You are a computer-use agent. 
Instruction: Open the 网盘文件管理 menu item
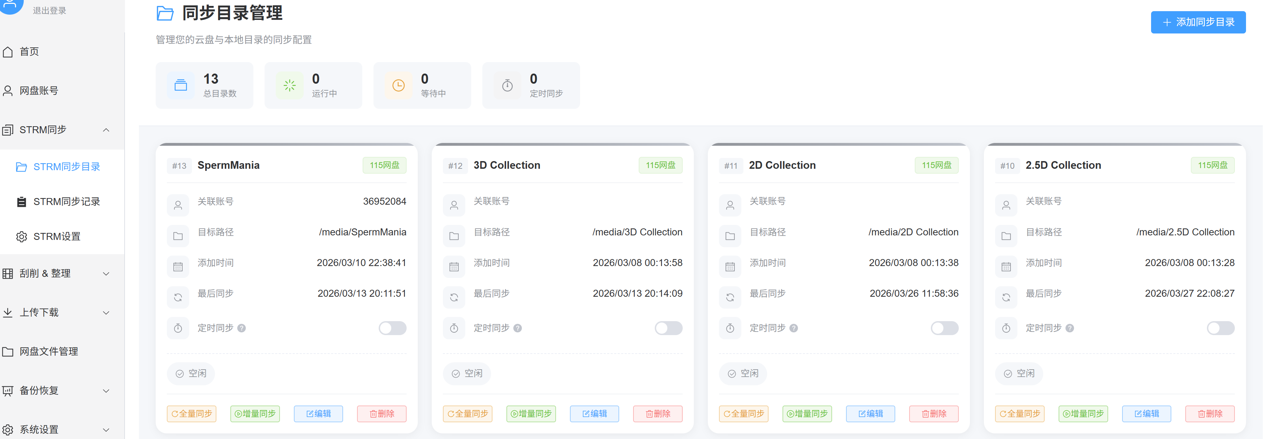(49, 352)
